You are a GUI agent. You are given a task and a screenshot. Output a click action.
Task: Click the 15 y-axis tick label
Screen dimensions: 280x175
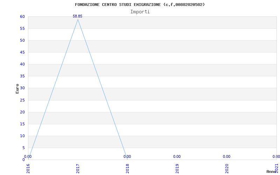tap(22, 124)
